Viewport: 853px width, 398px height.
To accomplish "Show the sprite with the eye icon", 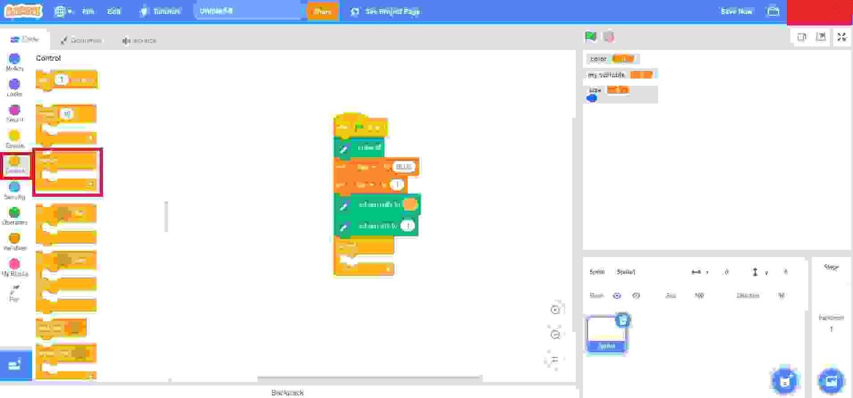I will 617,296.
